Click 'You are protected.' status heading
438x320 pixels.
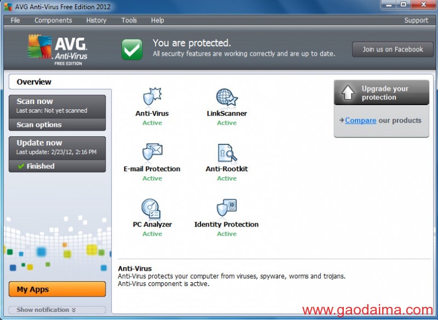click(x=192, y=43)
